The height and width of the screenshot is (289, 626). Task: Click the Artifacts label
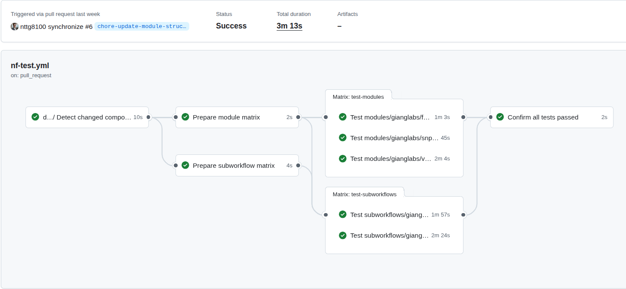pyautogui.click(x=347, y=14)
